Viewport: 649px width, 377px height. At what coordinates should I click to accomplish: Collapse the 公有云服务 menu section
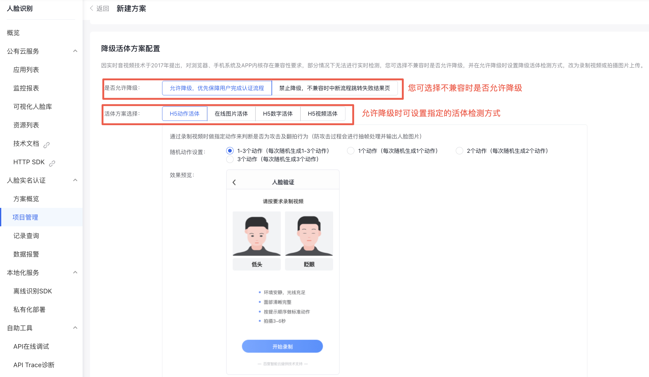pos(75,51)
